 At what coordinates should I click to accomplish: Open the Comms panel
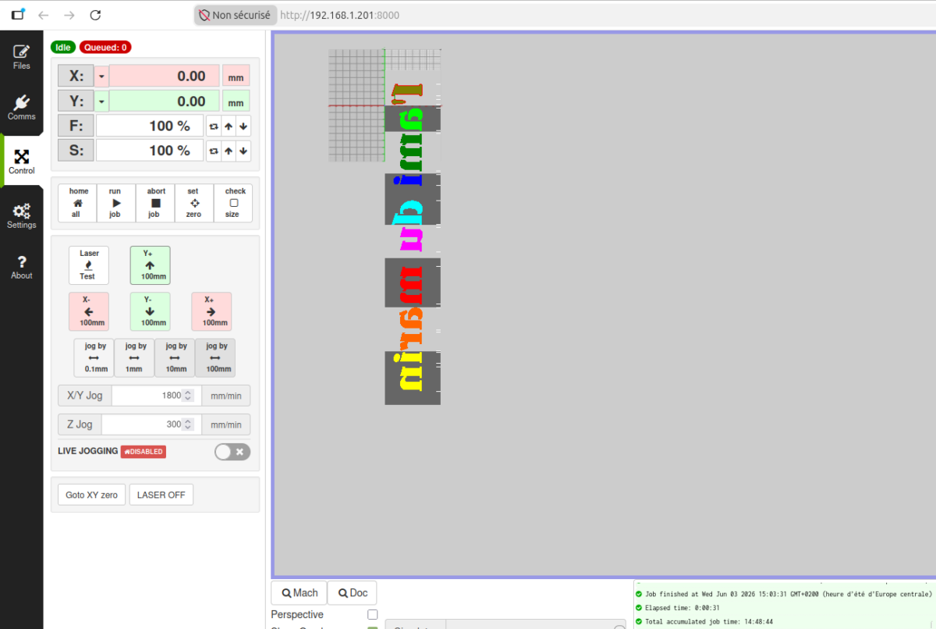(x=21, y=108)
